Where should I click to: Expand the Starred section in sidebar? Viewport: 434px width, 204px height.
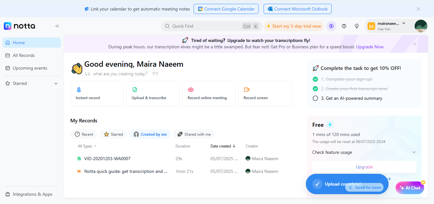[56, 84]
